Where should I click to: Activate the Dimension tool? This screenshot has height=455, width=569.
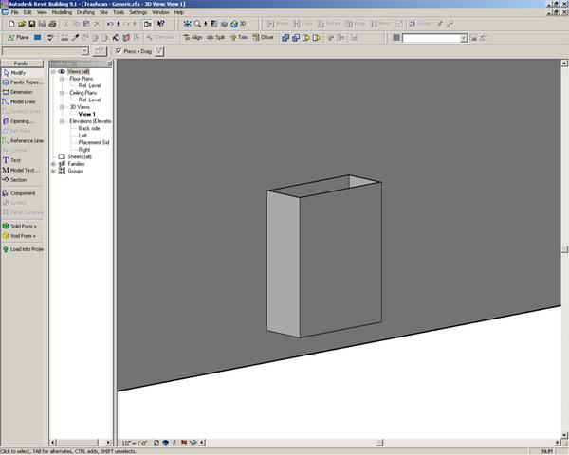pyautogui.click(x=21, y=92)
